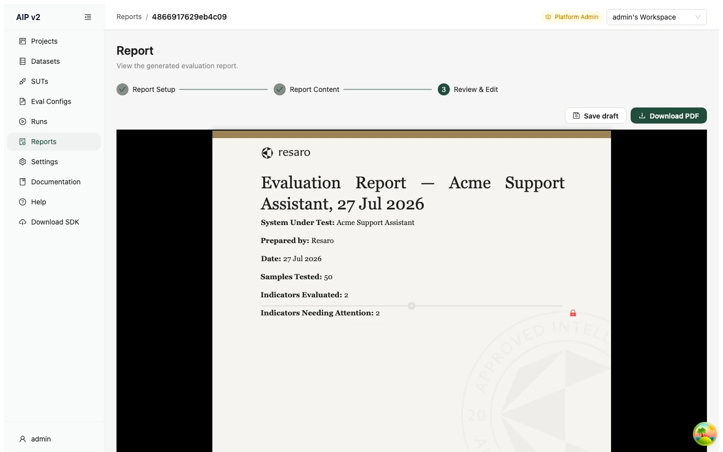The width and height of the screenshot is (723, 452).
Task: Click Reports breadcrumb link
Action: [x=129, y=17]
